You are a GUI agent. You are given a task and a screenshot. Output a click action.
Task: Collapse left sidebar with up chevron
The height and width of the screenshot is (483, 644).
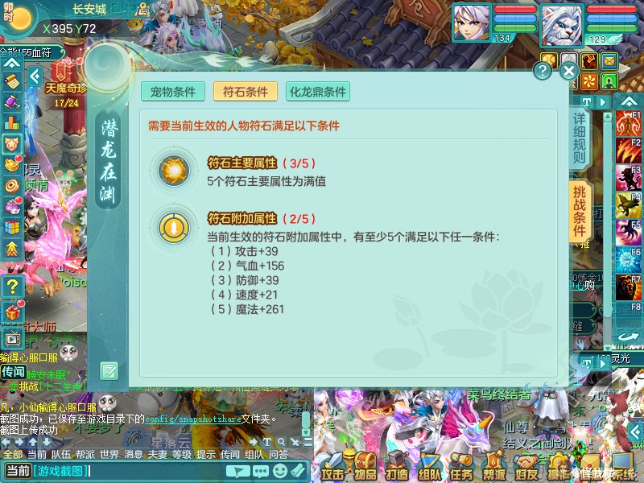pos(12,63)
